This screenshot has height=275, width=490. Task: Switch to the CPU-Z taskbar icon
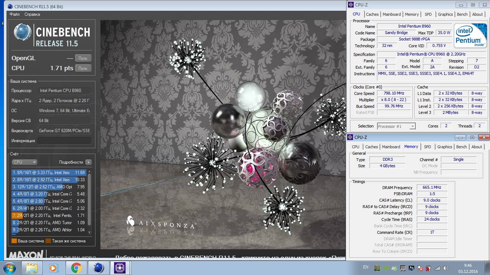121,268
